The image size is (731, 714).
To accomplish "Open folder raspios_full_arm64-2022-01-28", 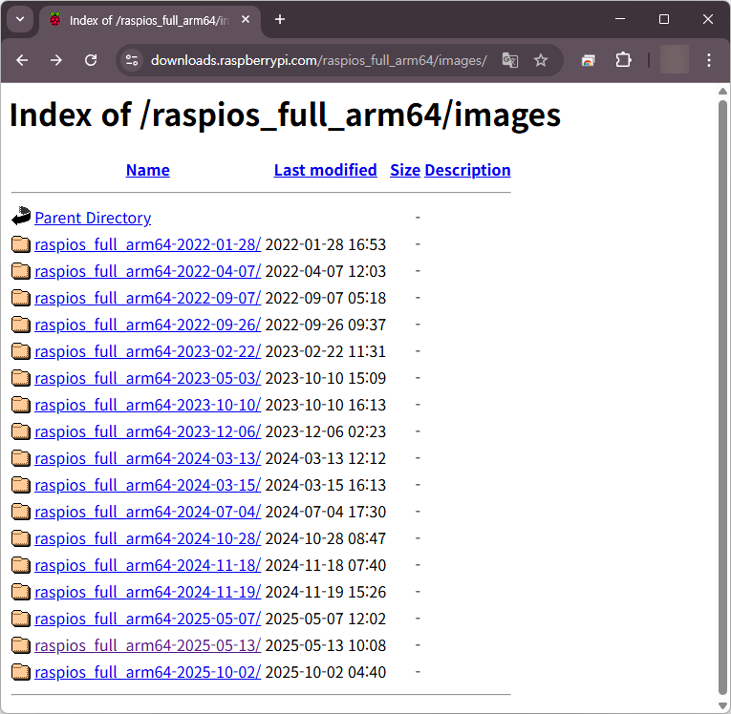I will pyautogui.click(x=148, y=244).
